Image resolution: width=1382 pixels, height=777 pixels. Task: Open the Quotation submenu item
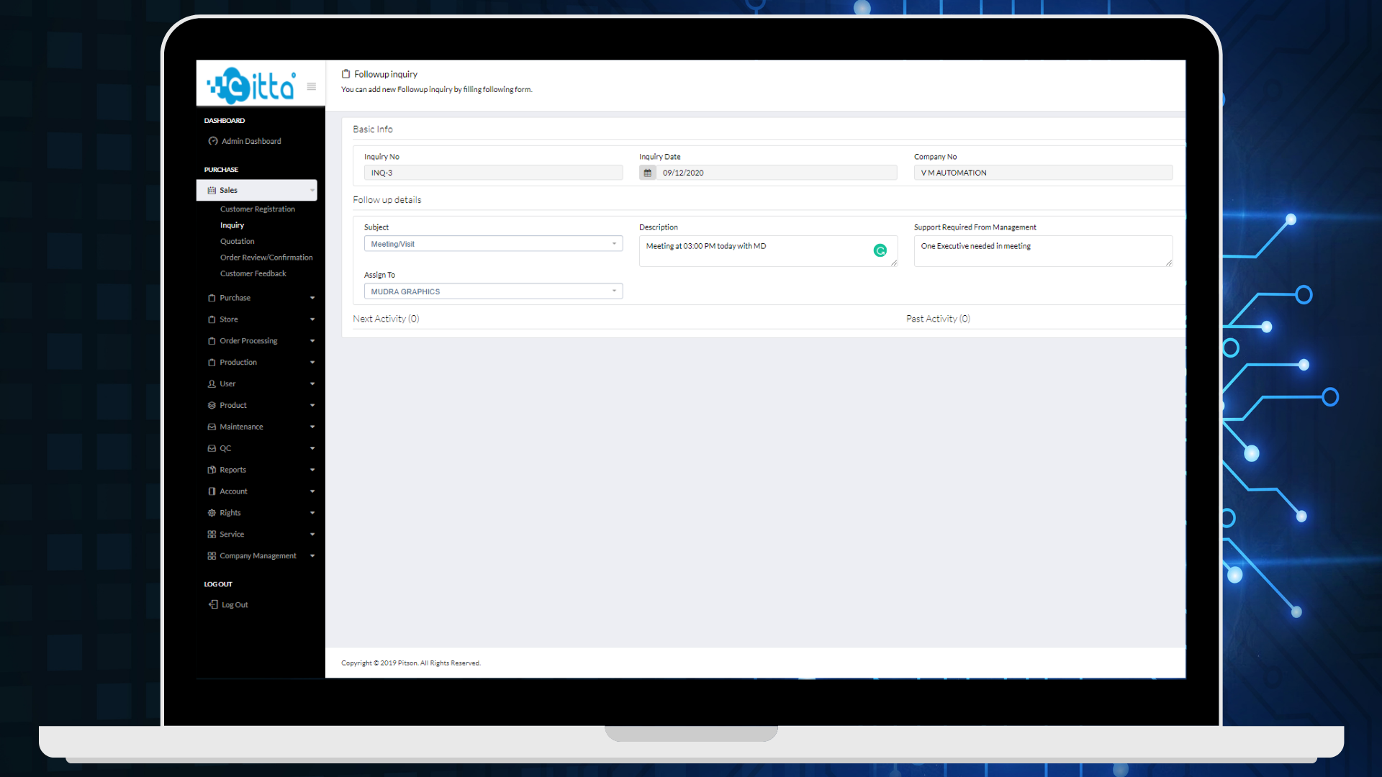(238, 242)
